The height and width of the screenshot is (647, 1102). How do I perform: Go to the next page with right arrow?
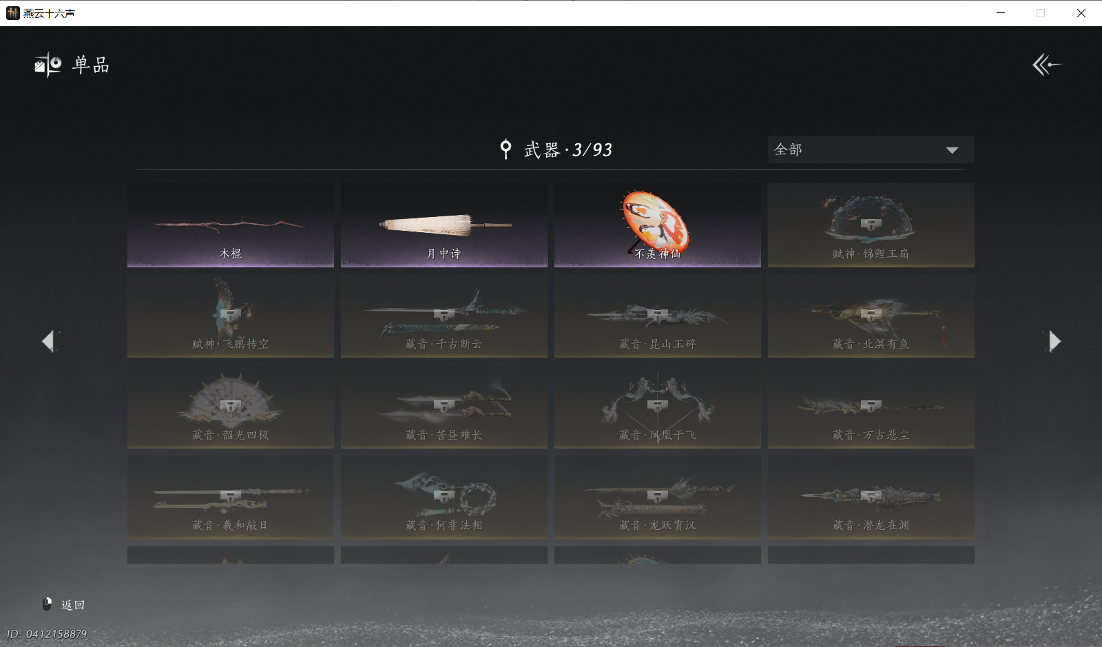pyautogui.click(x=1054, y=341)
